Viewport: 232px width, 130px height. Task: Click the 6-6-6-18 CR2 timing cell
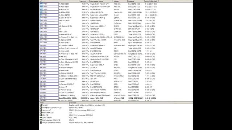(151, 98)
